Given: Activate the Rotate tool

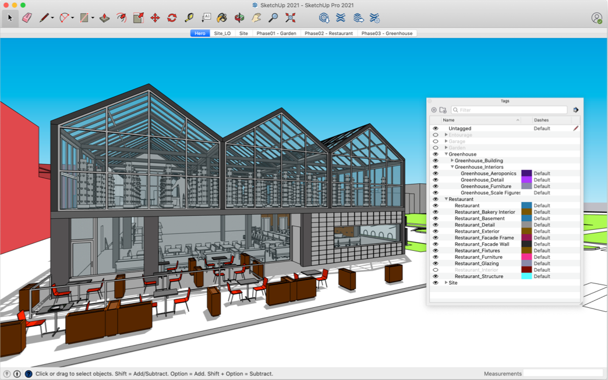Looking at the screenshot, I should [x=172, y=18].
